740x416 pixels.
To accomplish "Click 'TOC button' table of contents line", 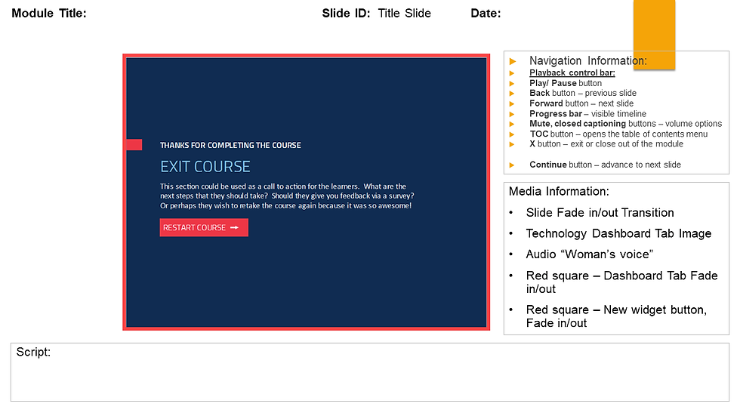I will point(618,134).
